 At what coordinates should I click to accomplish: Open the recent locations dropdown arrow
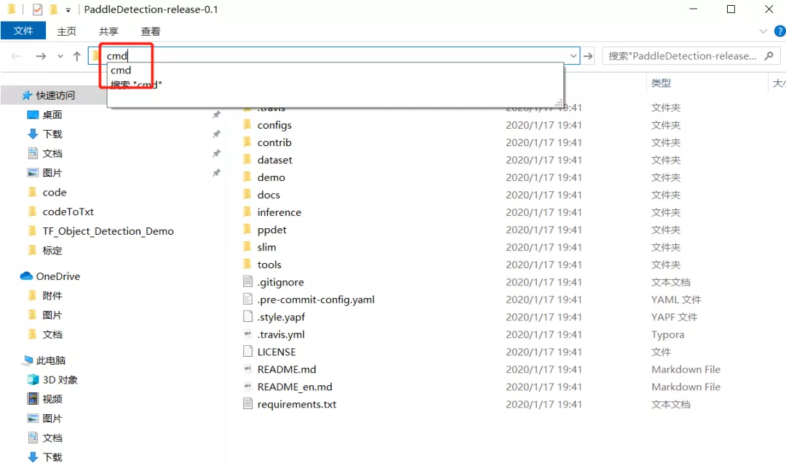point(60,56)
